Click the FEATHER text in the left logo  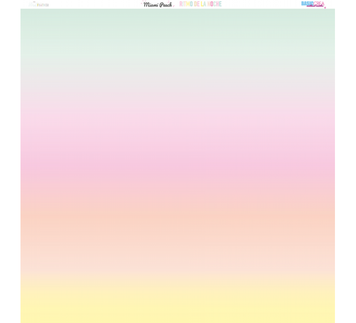tap(43, 5)
